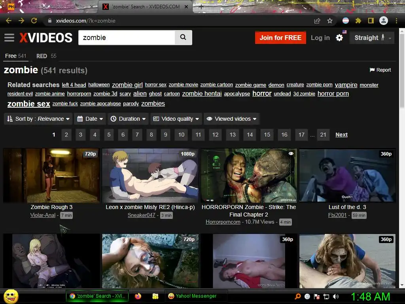Open Yahoo! Messenger from the taskbar
This screenshot has width=405, height=304.
pos(196,296)
